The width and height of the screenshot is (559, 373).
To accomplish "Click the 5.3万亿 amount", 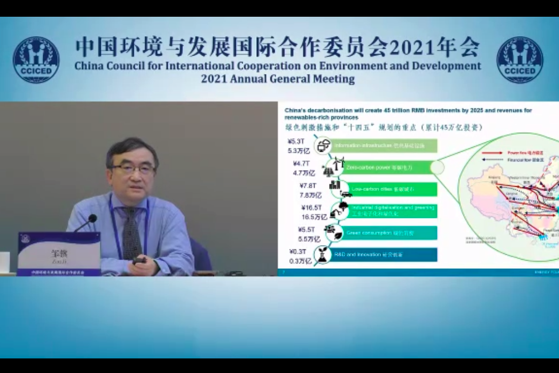I will [x=299, y=151].
